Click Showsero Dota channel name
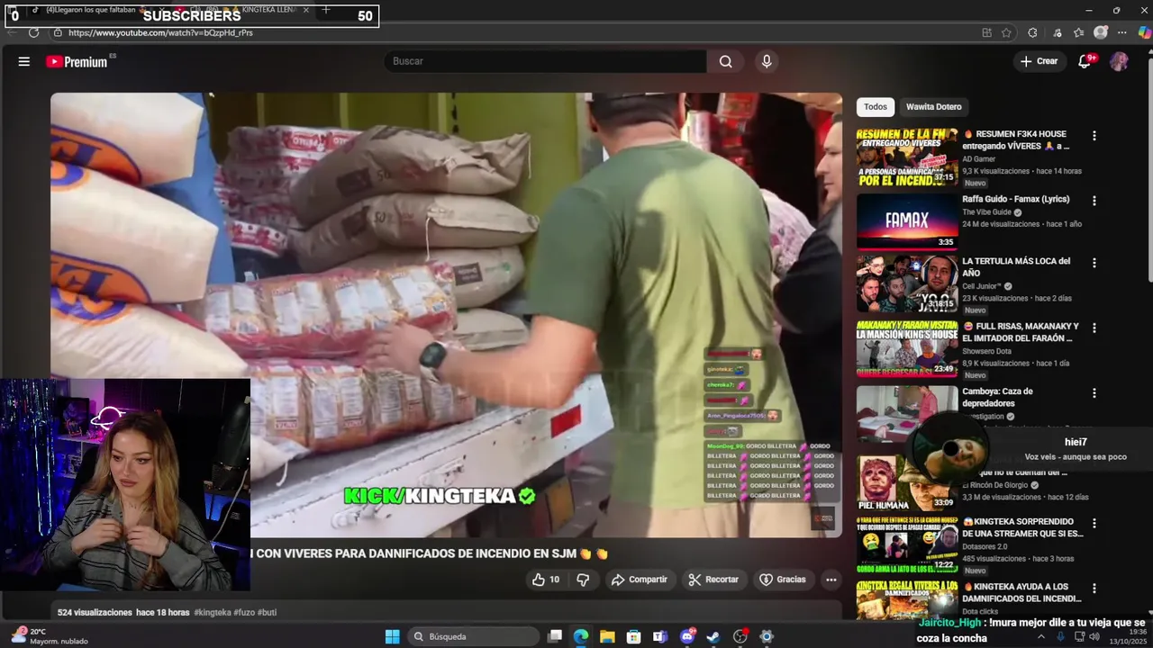This screenshot has height=648, width=1153. click(986, 351)
